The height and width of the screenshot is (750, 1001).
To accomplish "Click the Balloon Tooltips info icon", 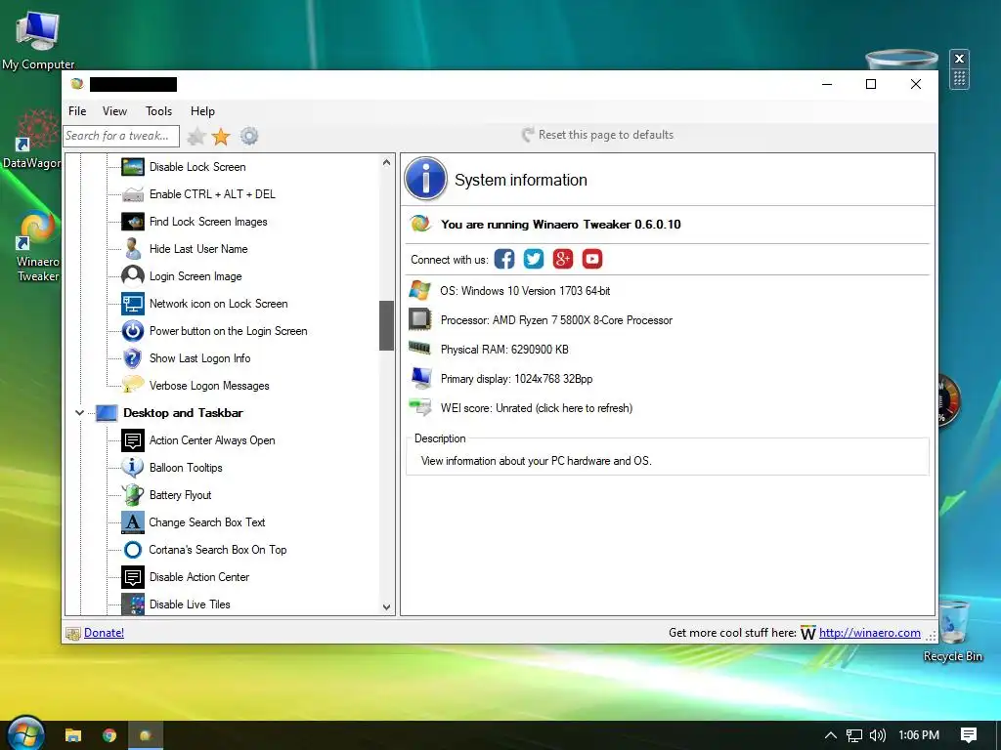I will tap(133, 468).
